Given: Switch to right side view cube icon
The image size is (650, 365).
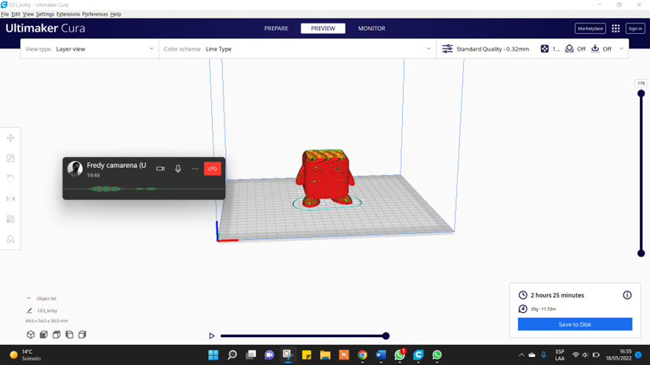Looking at the screenshot, I should 82,334.
